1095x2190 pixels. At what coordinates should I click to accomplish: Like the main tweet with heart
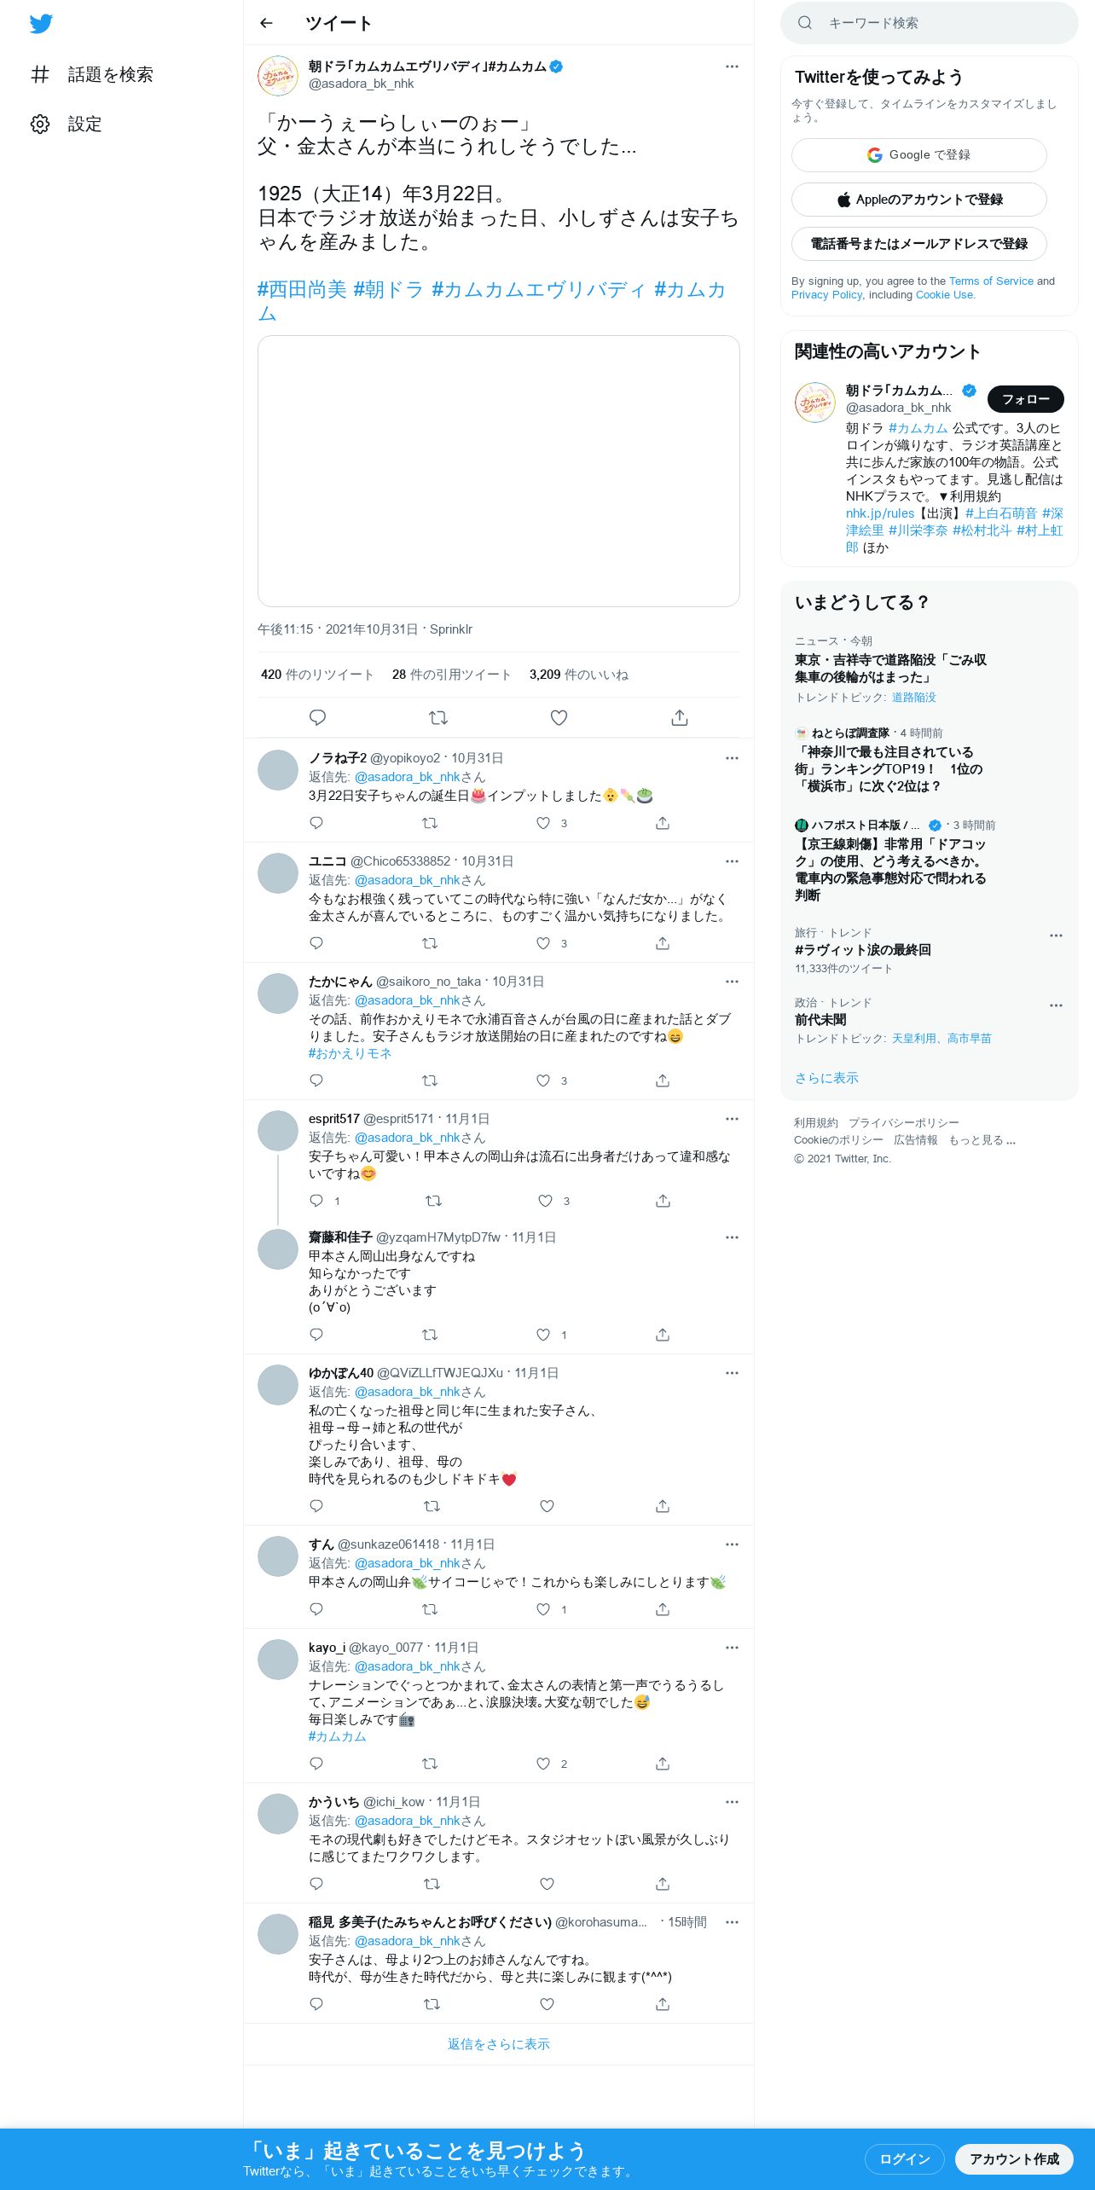pyautogui.click(x=559, y=717)
